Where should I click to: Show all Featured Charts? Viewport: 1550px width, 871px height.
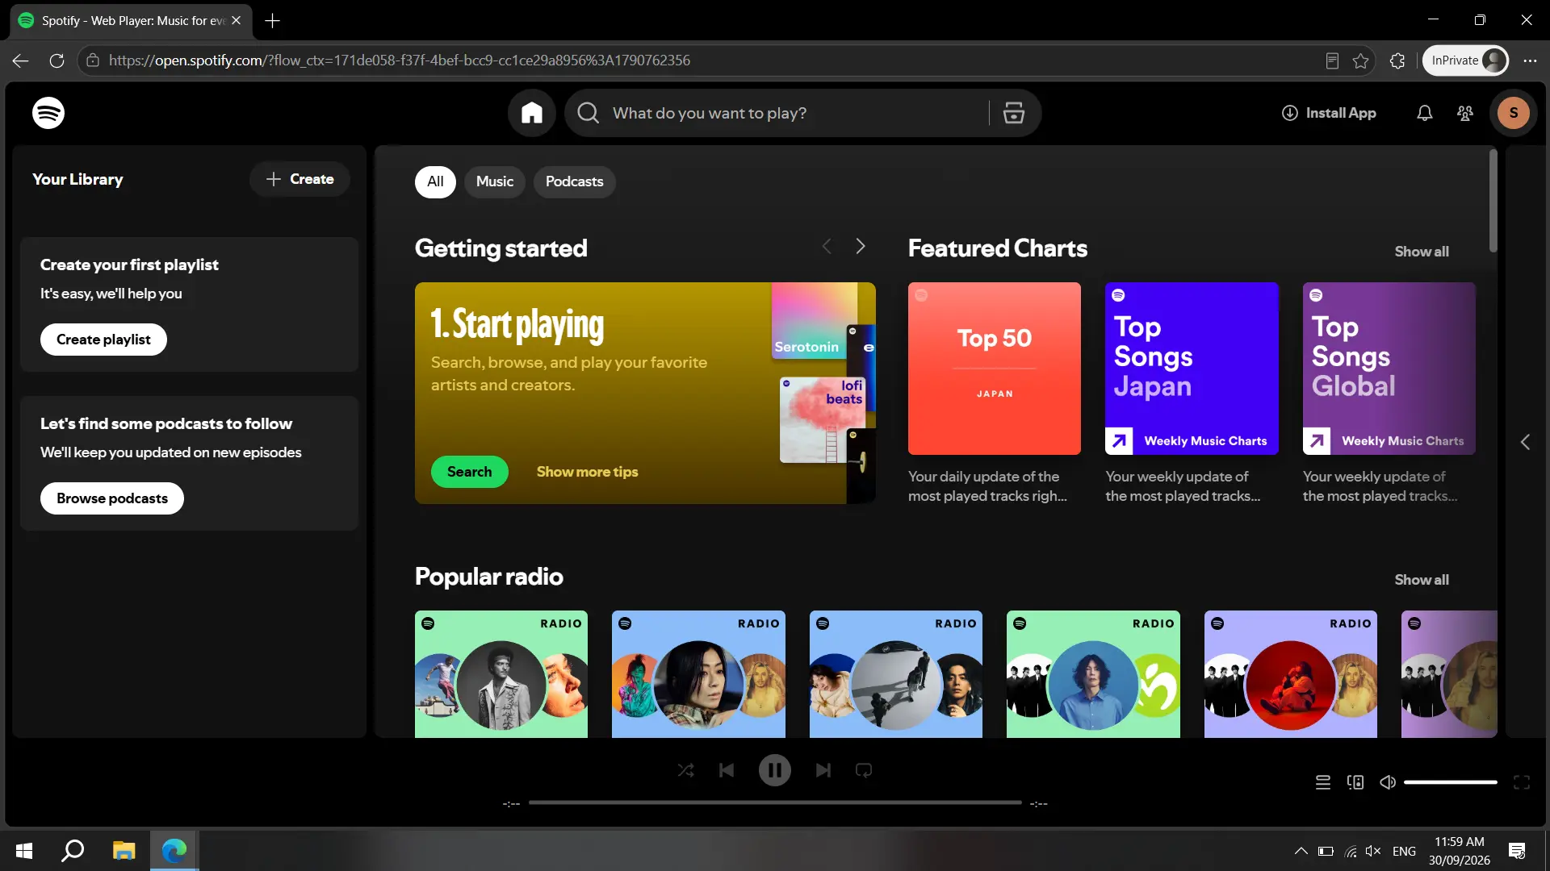1422,252
